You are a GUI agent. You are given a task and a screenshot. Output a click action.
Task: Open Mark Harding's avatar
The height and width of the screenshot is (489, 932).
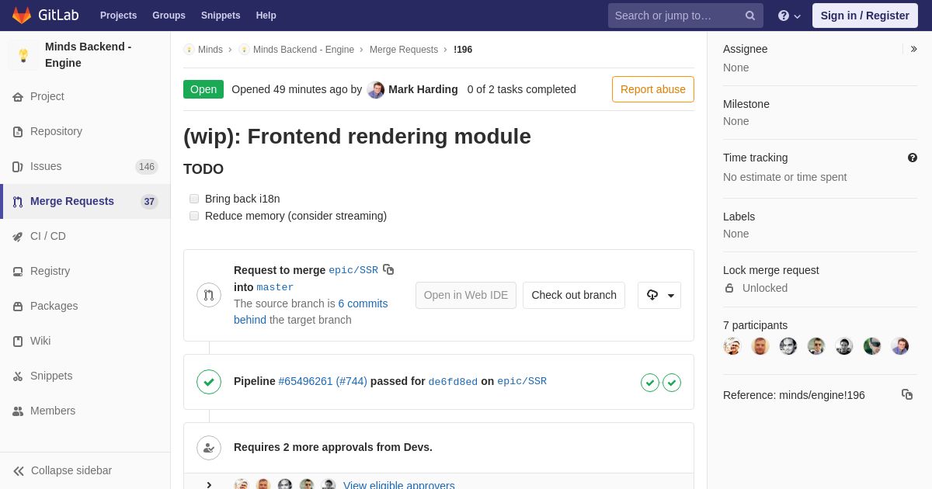(x=376, y=89)
